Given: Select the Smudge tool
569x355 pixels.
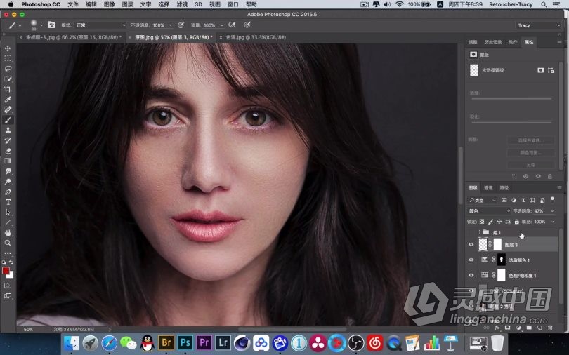Looking at the screenshot, I should [8, 171].
